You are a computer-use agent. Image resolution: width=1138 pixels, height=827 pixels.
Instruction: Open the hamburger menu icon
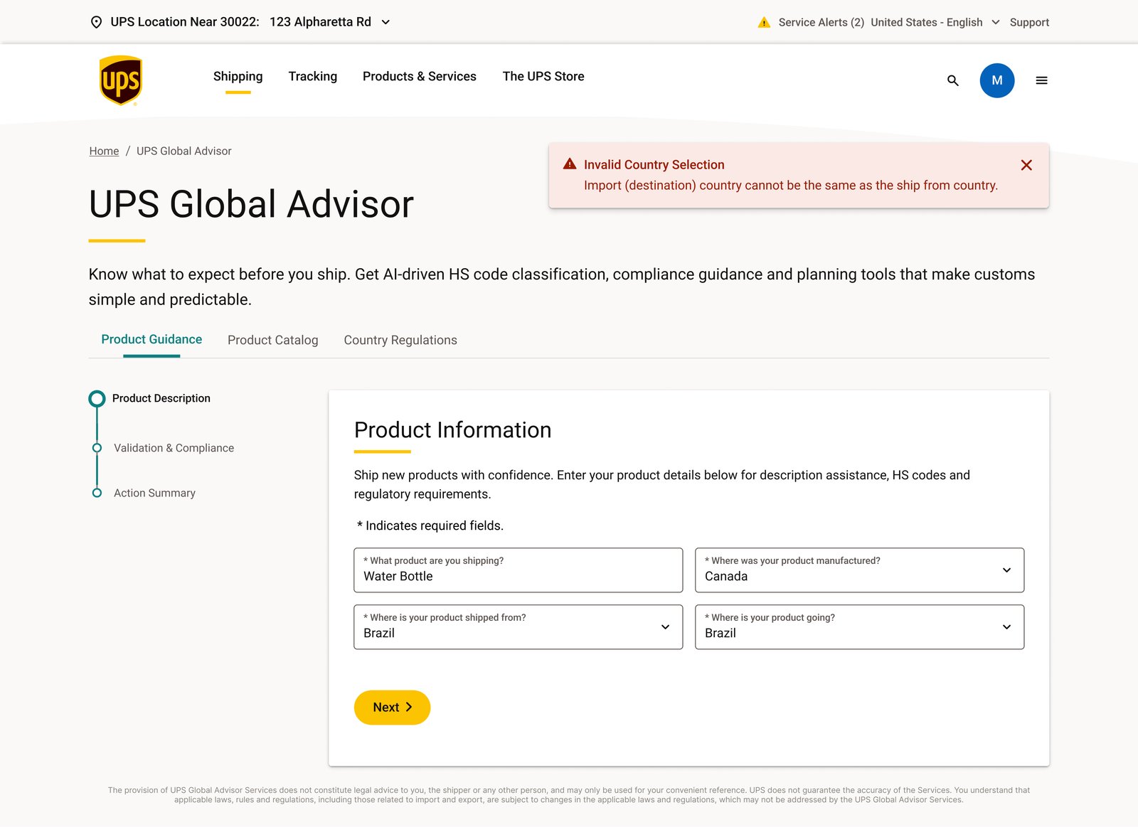[1041, 81]
